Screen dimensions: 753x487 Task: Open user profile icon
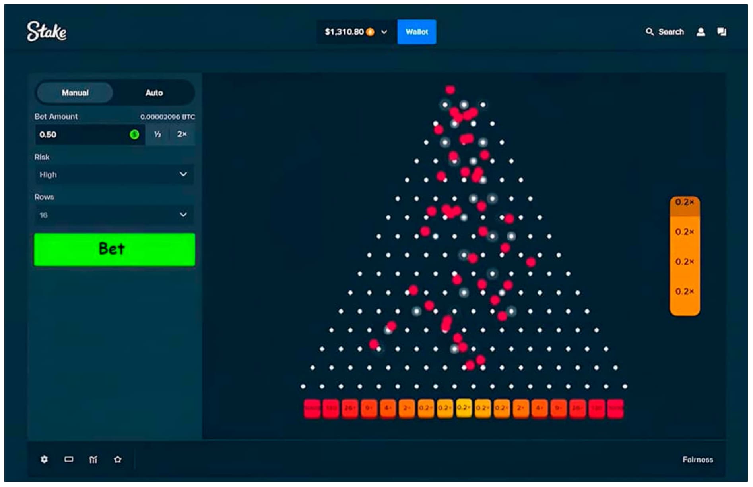click(701, 32)
